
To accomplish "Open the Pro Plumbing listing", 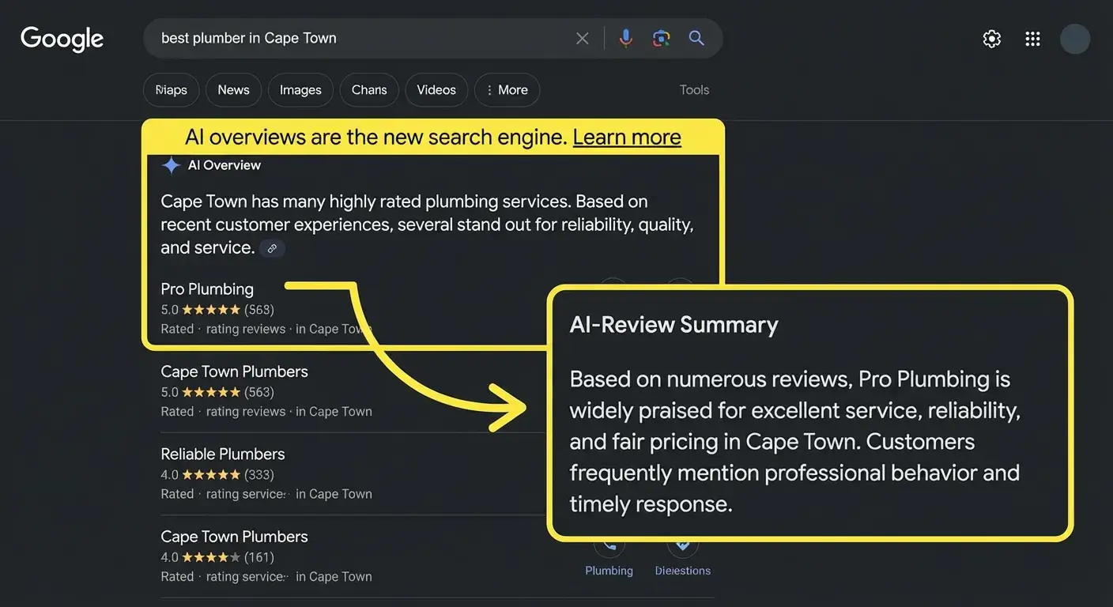I will coord(207,289).
